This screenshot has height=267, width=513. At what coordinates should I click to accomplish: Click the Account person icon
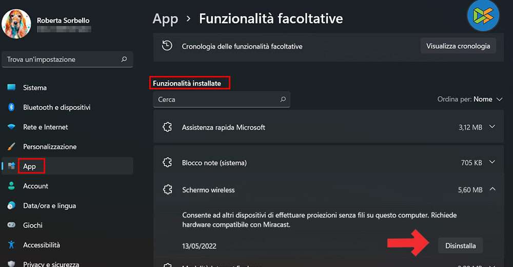coord(11,186)
